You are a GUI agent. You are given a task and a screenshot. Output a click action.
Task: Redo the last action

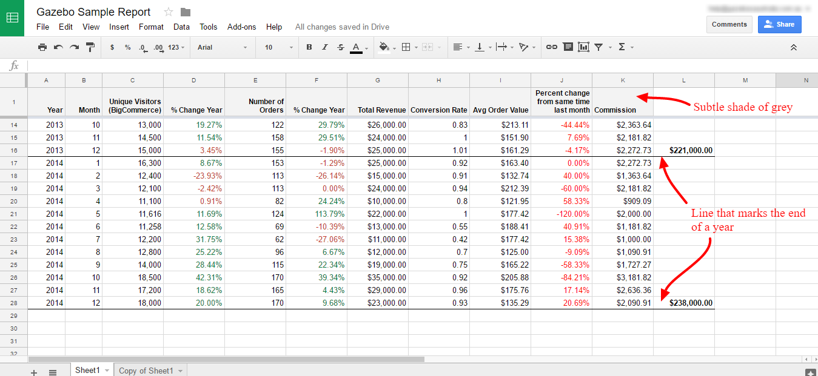pyautogui.click(x=74, y=47)
